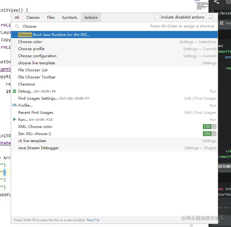Select the File Chooser Toolbar result
This screenshot has height=227, width=231.
[114, 77]
